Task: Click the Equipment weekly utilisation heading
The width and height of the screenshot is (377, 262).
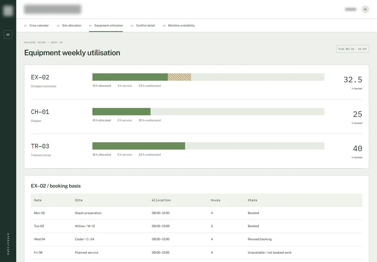Action: [72, 53]
